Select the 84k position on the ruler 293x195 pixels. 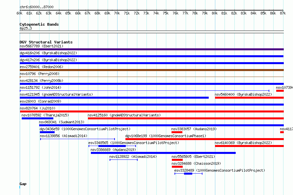253,13
